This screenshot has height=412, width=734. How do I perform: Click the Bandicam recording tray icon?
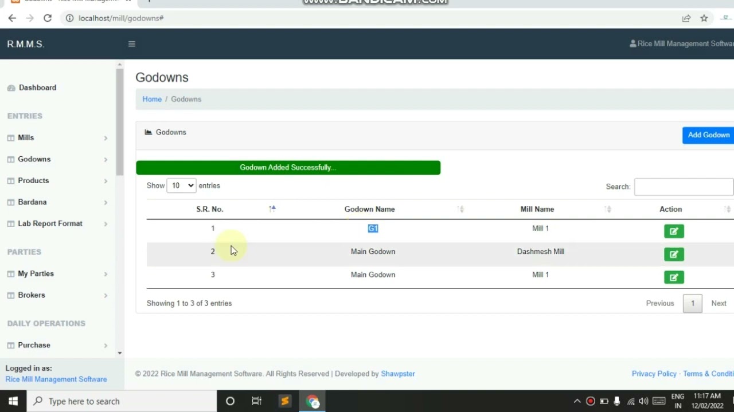(590, 401)
